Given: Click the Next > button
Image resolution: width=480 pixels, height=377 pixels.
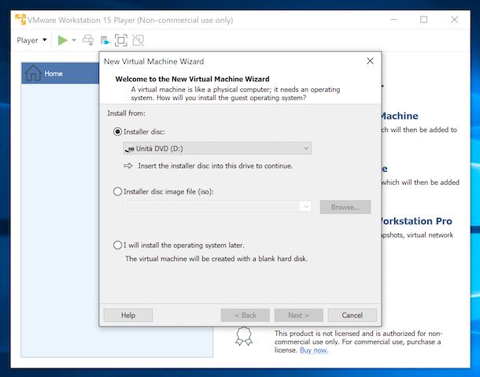Looking at the screenshot, I should coord(298,315).
